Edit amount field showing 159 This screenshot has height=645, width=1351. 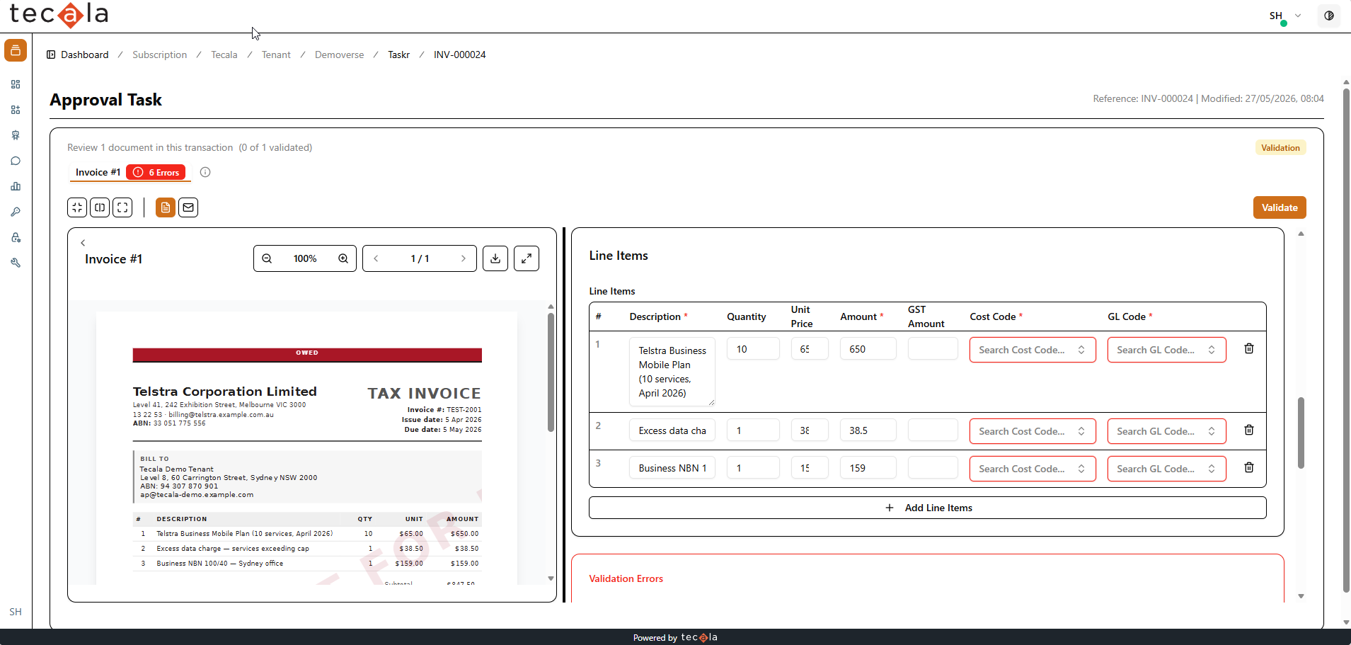pyautogui.click(x=868, y=468)
